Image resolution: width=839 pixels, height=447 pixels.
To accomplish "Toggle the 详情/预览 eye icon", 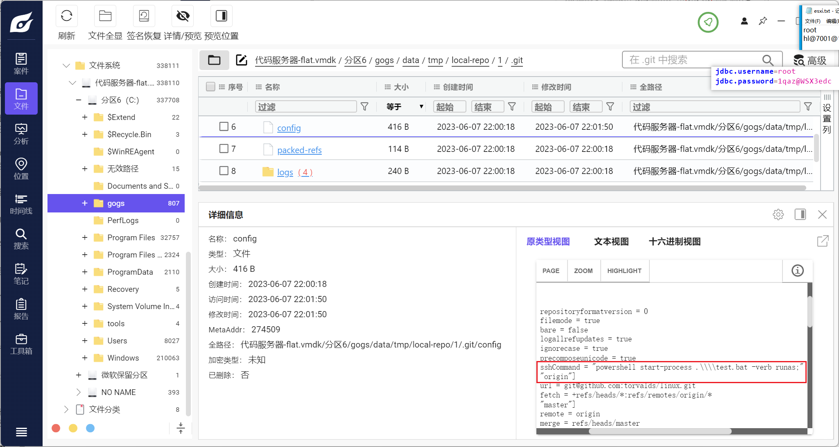I will (183, 16).
